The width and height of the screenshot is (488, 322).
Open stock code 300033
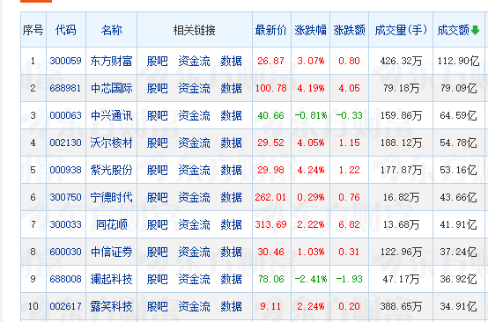65,224
